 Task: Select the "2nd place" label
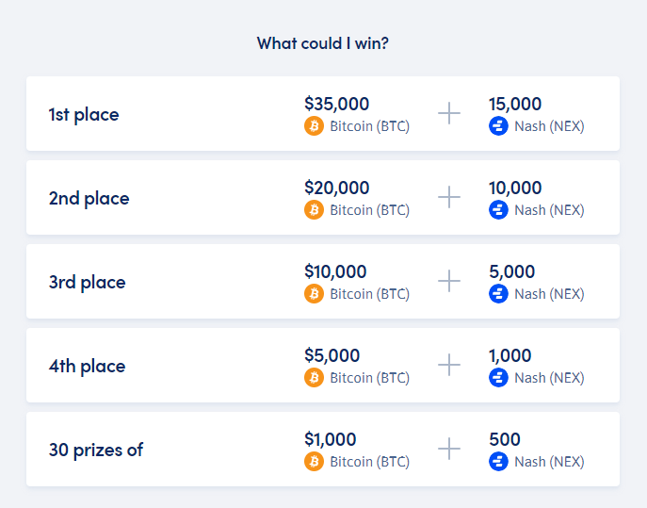[x=89, y=199]
